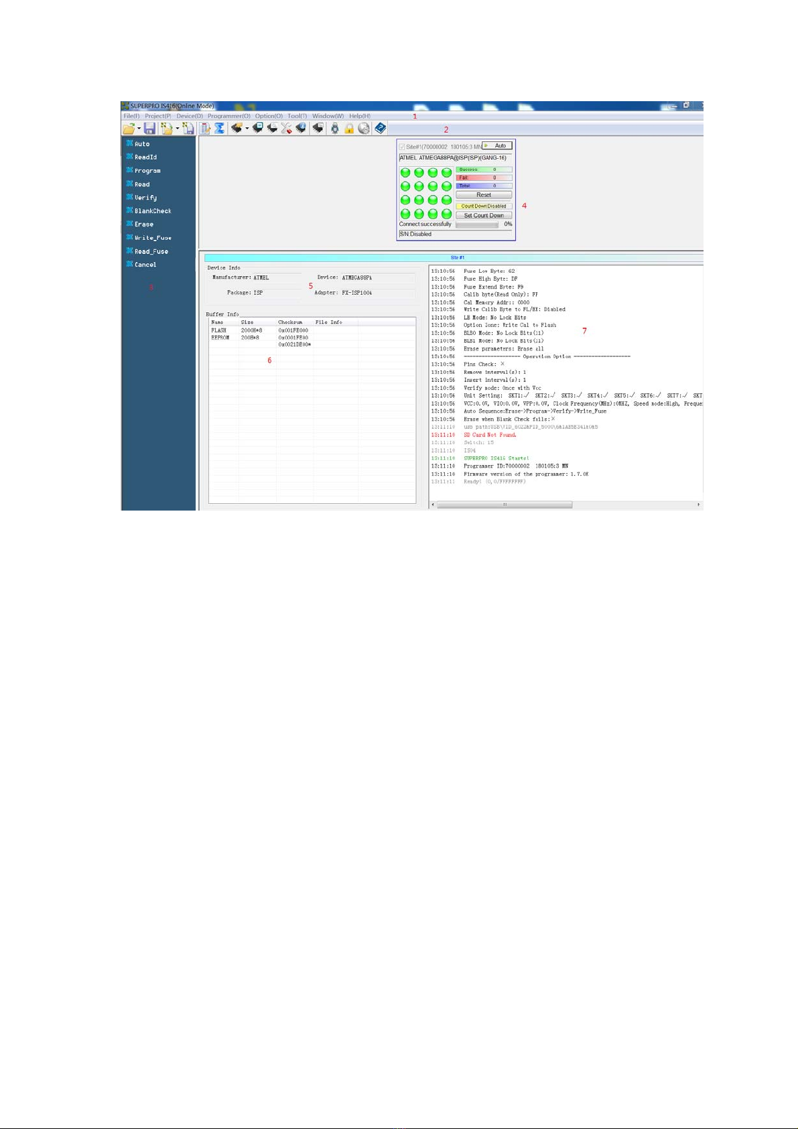Open the blue help book icon
Screen dimensions: 798x1129
[381, 128]
